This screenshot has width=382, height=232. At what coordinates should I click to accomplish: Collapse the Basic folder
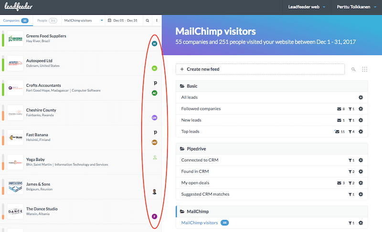tap(272, 86)
